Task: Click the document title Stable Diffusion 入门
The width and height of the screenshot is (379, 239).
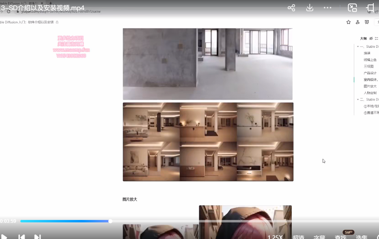Action: [27, 22]
